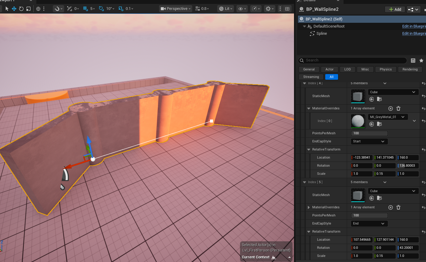The image size is (426, 262).
Task: Open the EndCapStyle End dropdown
Action: [x=369, y=224]
